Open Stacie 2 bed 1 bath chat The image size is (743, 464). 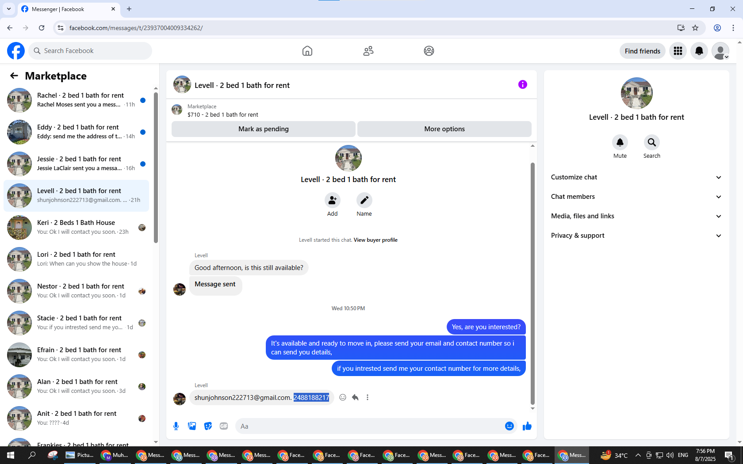point(77,323)
